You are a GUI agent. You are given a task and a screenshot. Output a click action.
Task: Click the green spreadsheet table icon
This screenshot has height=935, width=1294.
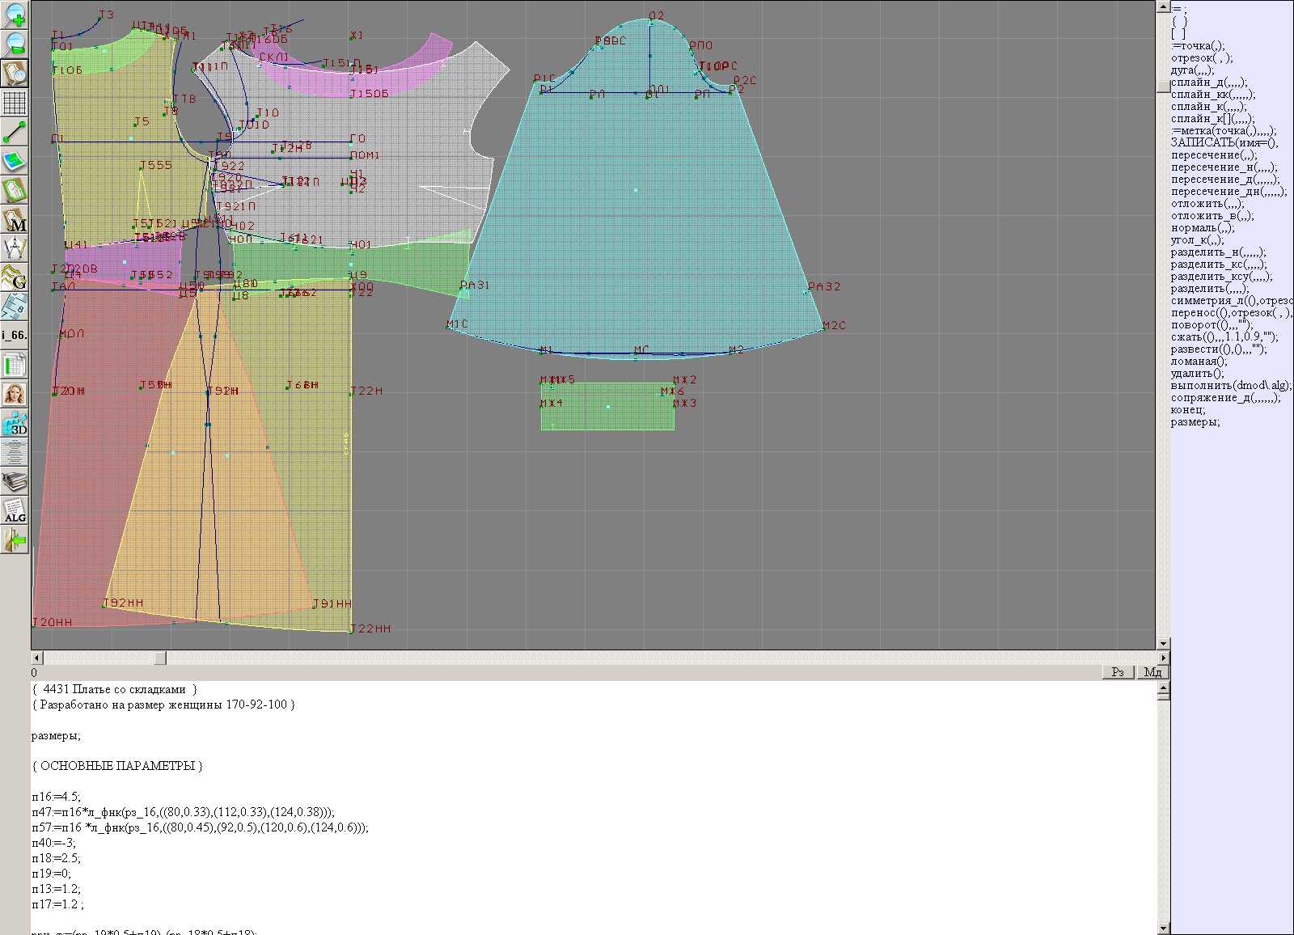(15, 365)
